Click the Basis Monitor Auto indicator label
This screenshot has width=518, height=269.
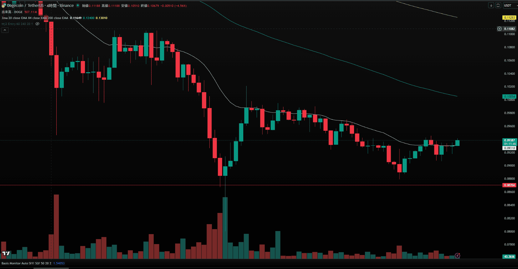26,263
